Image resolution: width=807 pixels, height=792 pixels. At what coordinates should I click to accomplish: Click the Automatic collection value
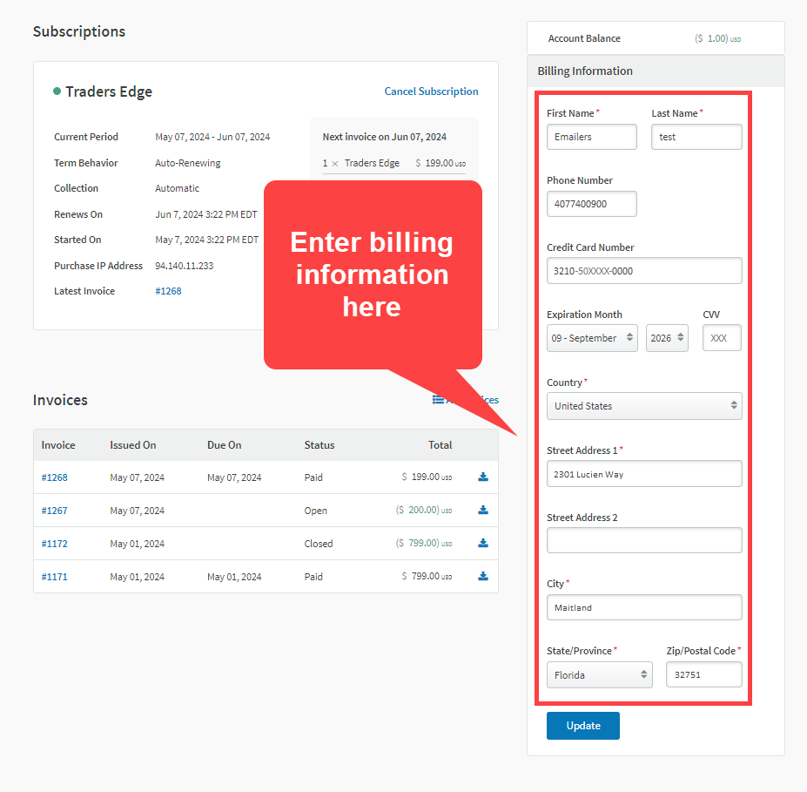[x=177, y=188]
